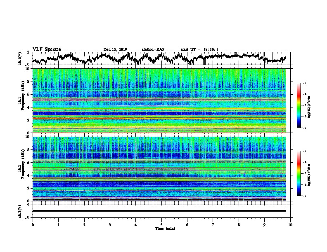
Task: Click the flat ch.3 black trace line
Action: 159,211
